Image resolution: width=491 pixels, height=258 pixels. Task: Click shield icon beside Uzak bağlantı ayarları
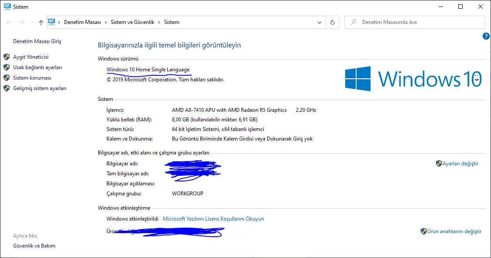[7, 67]
